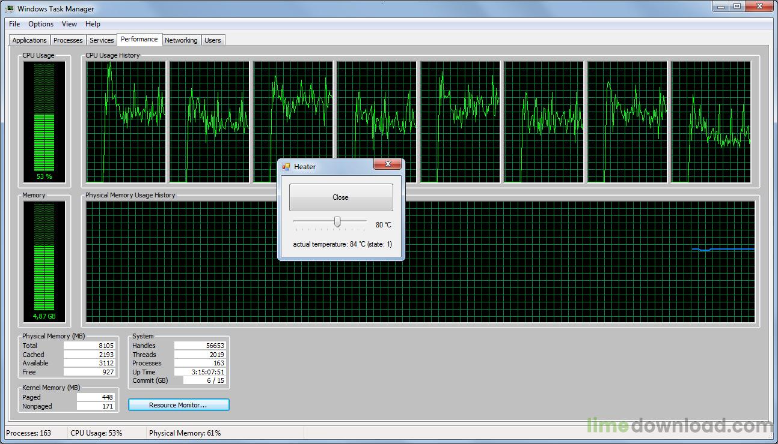Switch to the Users tab
The height and width of the screenshot is (444, 778).
(x=213, y=40)
